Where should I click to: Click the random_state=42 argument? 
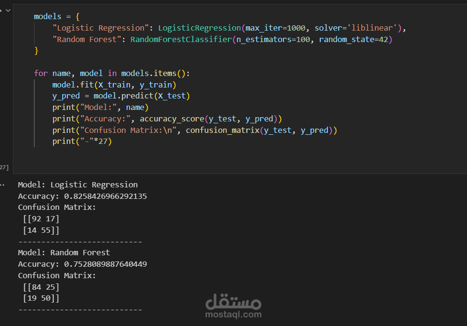[x=354, y=39]
